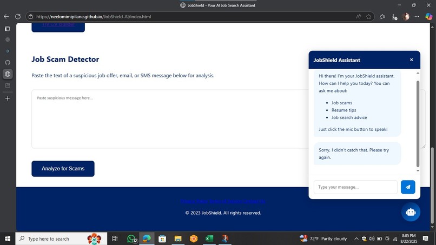Open the Windows Start menu
The image size is (436, 245).
[8, 239]
